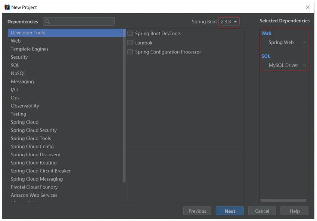The height and width of the screenshot is (221, 317).
Task: Choose Spring Cloud Tools category
Action: (65, 138)
